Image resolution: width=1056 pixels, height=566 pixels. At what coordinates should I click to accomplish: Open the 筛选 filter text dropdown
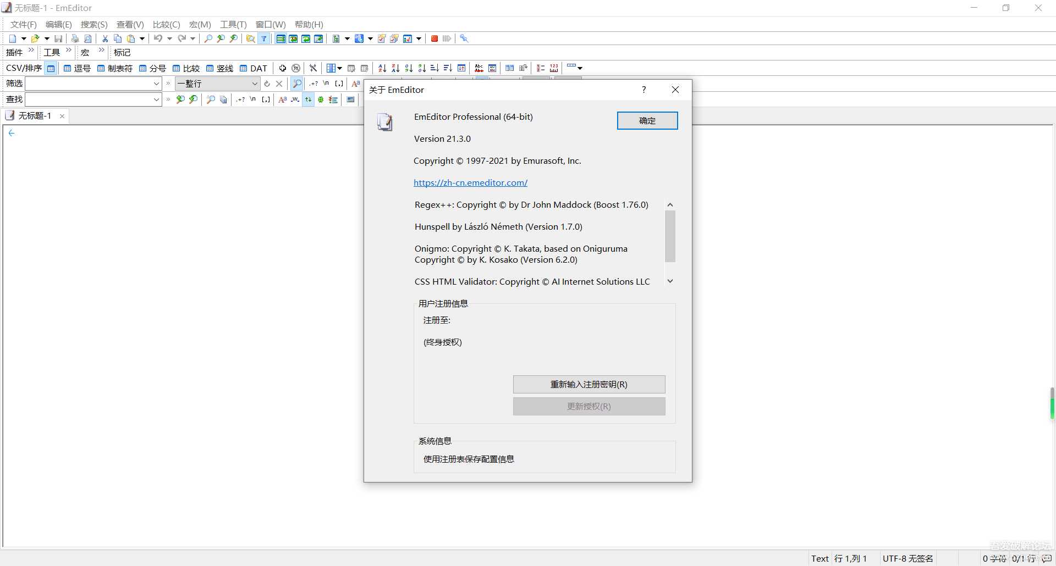[156, 84]
